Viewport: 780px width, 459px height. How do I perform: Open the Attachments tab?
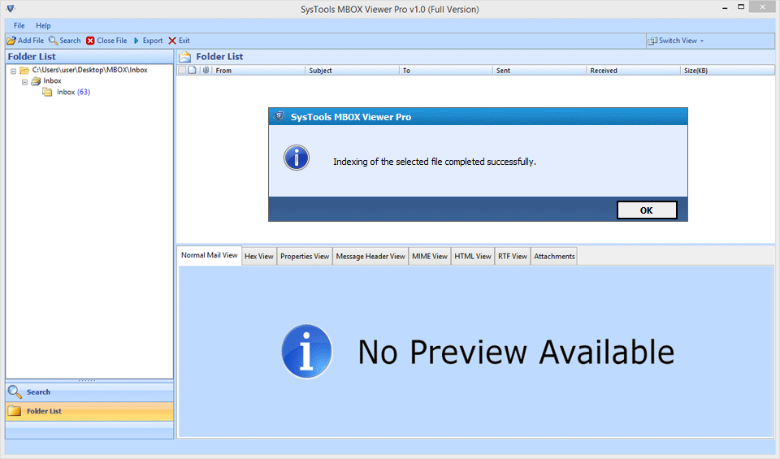pyautogui.click(x=554, y=256)
